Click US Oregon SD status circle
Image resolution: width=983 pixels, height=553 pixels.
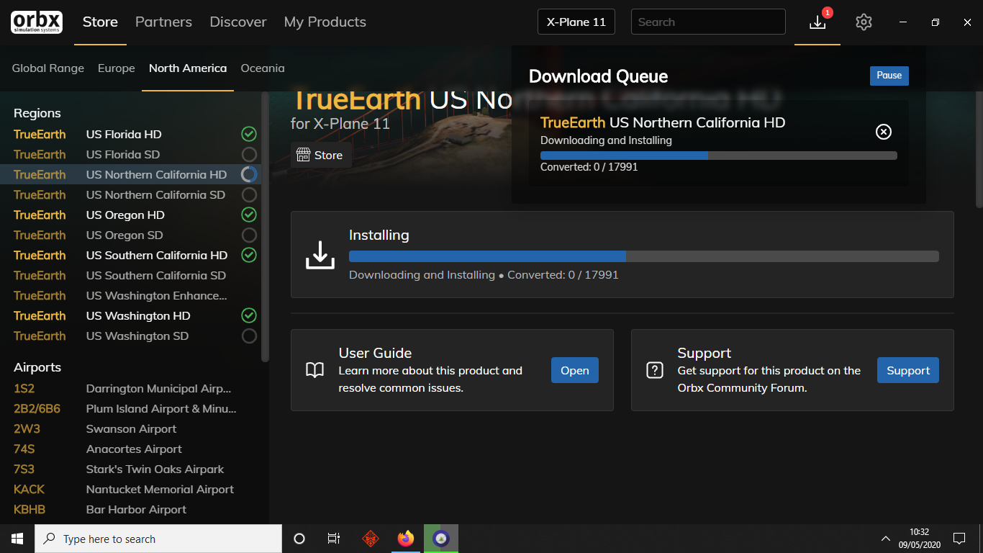click(x=249, y=235)
